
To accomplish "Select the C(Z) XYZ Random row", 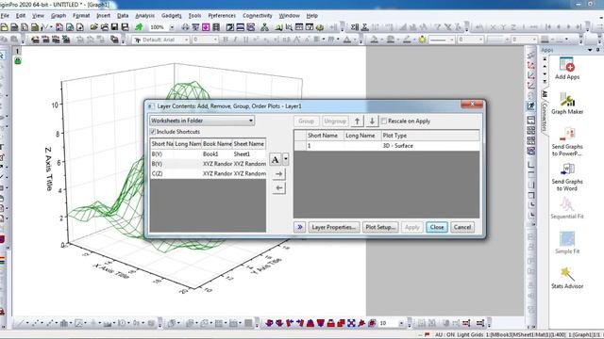I will [208, 173].
